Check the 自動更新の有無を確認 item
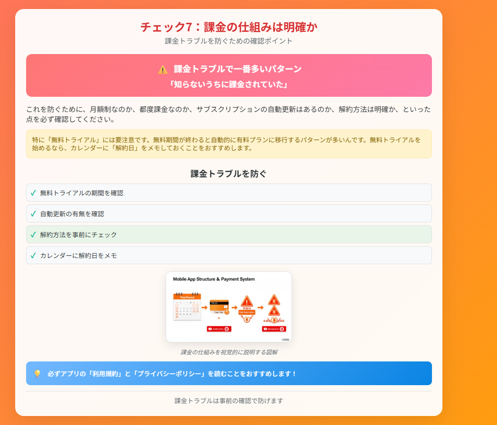The height and width of the screenshot is (425, 497). point(228,213)
